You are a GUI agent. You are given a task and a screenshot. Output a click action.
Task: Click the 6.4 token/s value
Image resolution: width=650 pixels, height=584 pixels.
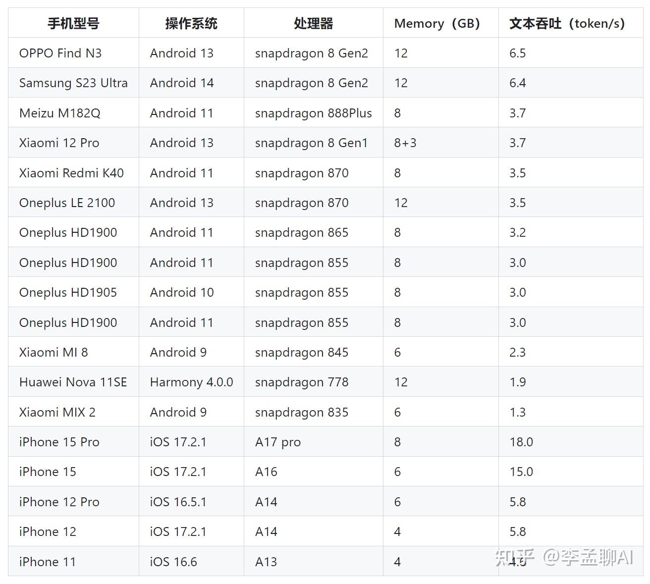(518, 83)
